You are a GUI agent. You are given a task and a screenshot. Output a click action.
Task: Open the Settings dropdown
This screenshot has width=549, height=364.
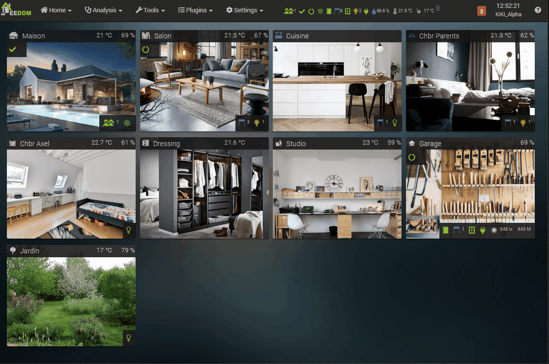(244, 10)
